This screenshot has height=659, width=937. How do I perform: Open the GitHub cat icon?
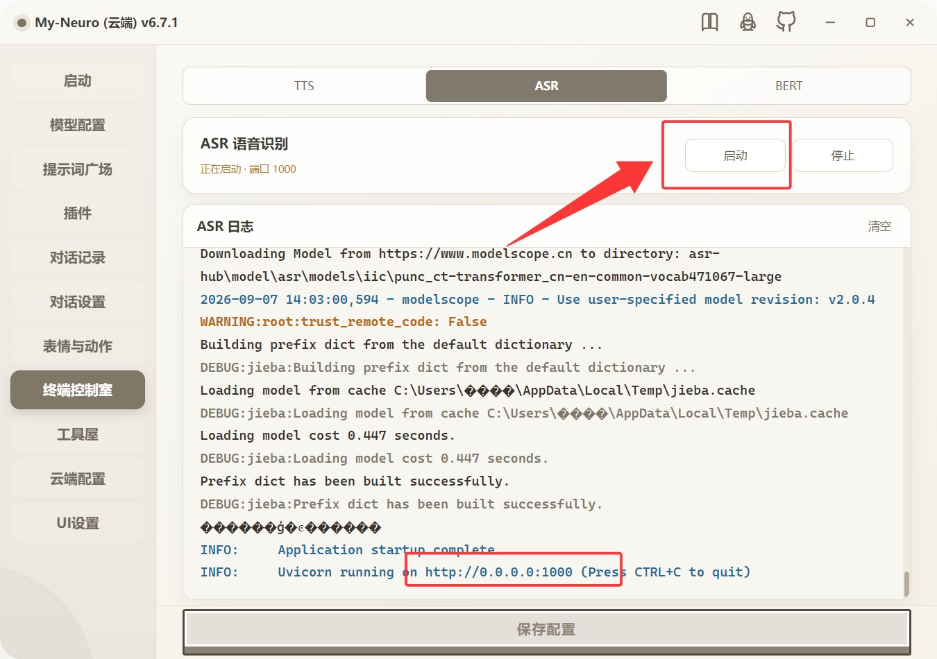(x=786, y=22)
